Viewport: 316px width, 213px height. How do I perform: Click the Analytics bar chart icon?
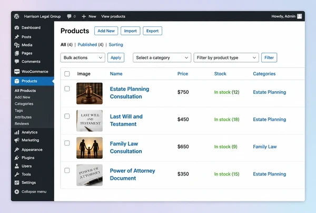(17, 132)
